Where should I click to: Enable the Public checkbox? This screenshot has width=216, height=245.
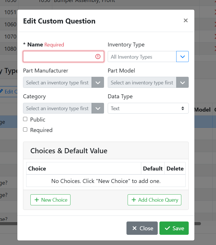coord(25,119)
